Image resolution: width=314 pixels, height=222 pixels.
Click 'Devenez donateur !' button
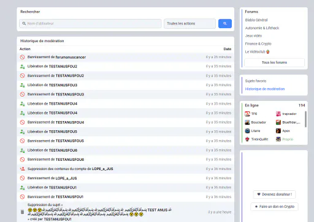pyautogui.click(x=274, y=194)
